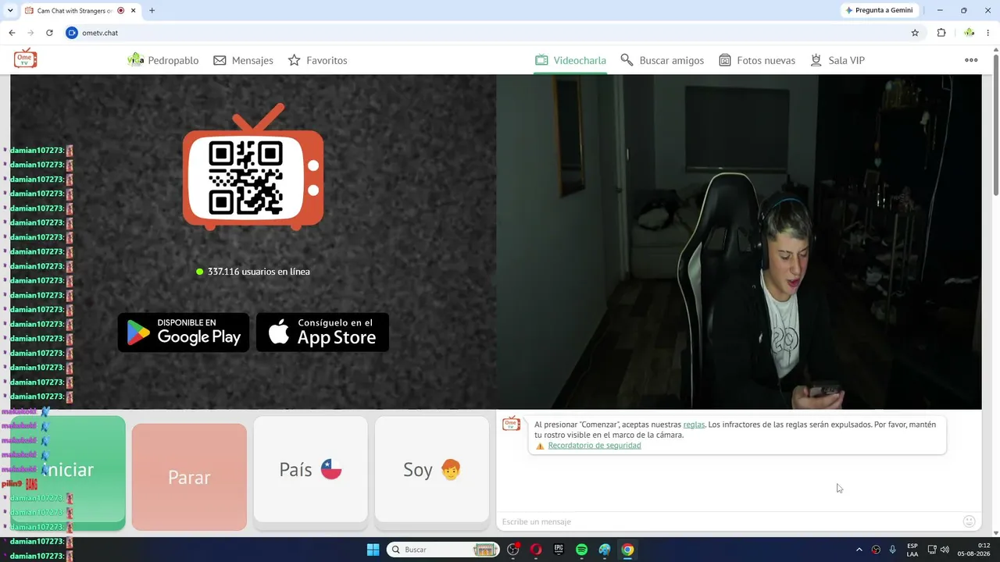The width and height of the screenshot is (1000, 562).
Task: Open the Google Play download badge
Action: (184, 333)
